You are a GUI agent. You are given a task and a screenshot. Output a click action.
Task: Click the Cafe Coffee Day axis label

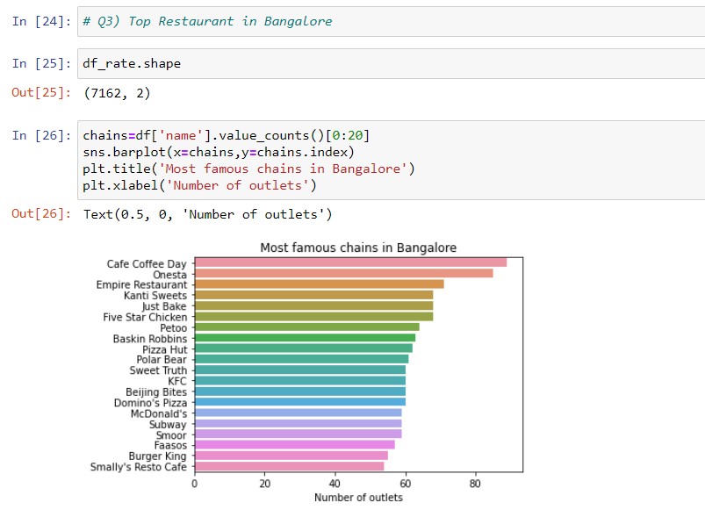point(147,264)
